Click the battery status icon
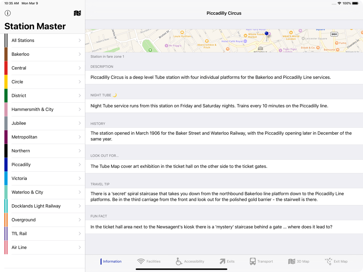 point(355,3)
